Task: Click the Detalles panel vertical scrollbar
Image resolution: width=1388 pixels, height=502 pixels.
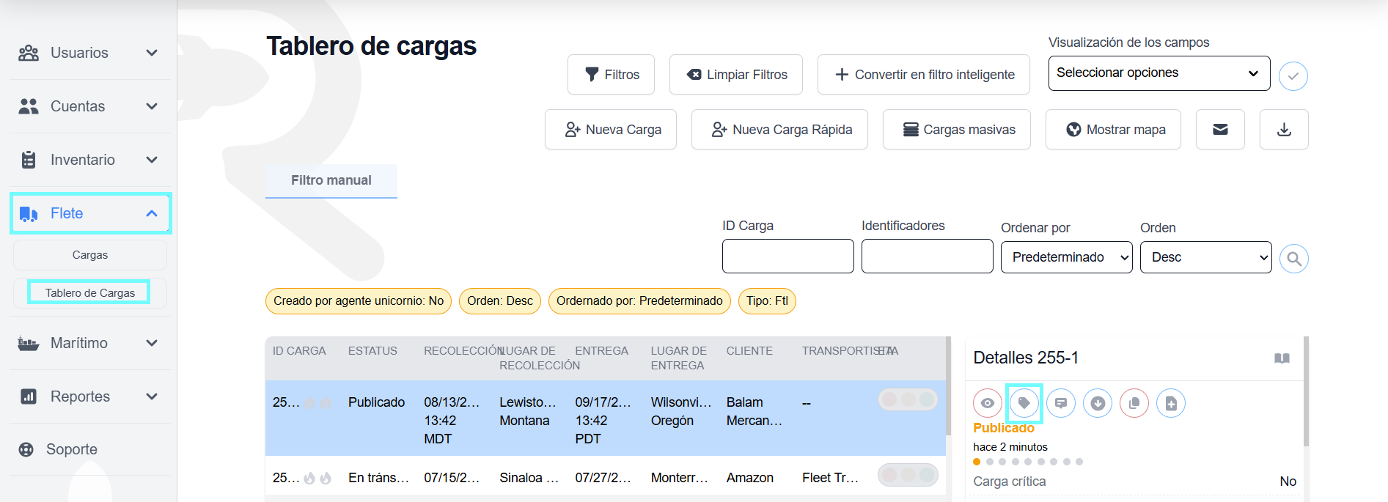Action: tap(1306, 392)
